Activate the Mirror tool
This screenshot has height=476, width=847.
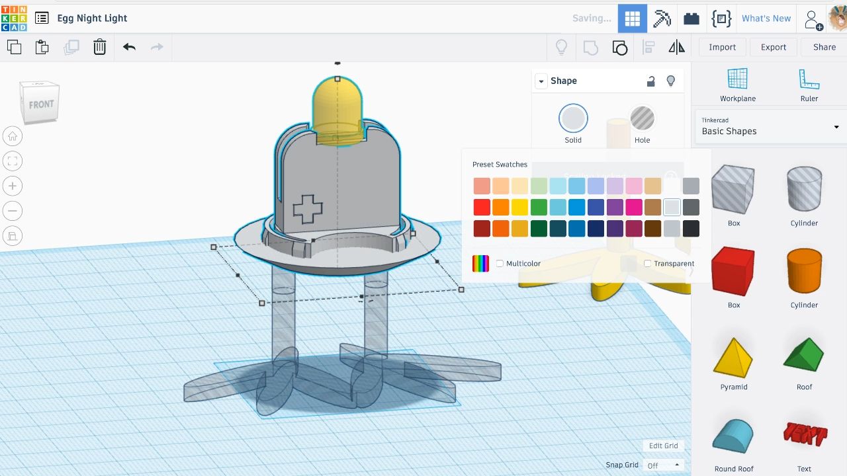(677, 47)
